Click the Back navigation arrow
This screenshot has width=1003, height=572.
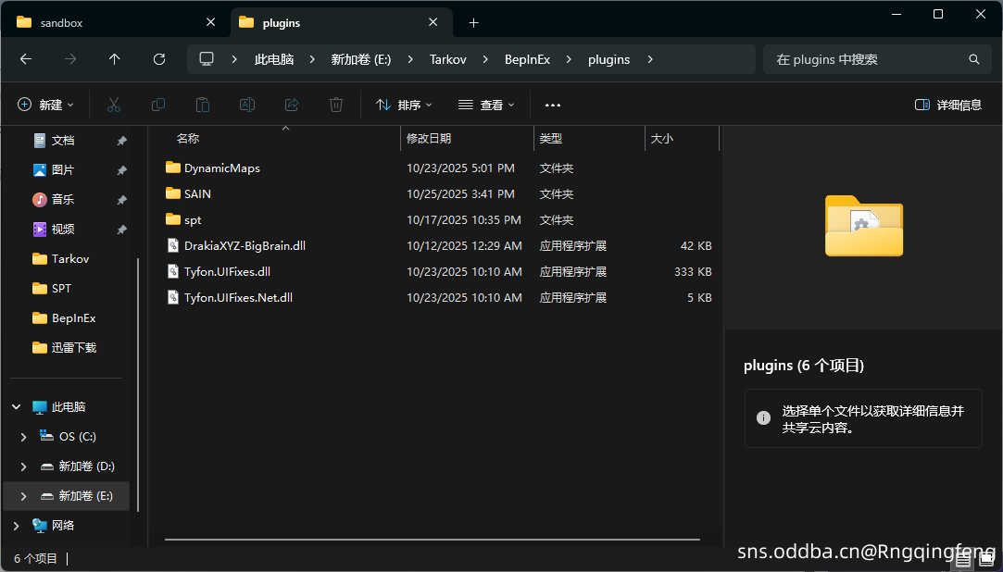[26, 59]
